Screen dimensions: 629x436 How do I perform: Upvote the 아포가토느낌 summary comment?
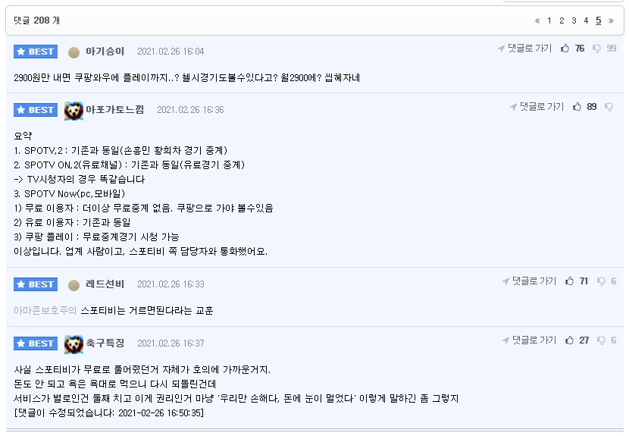click(577, 107)
